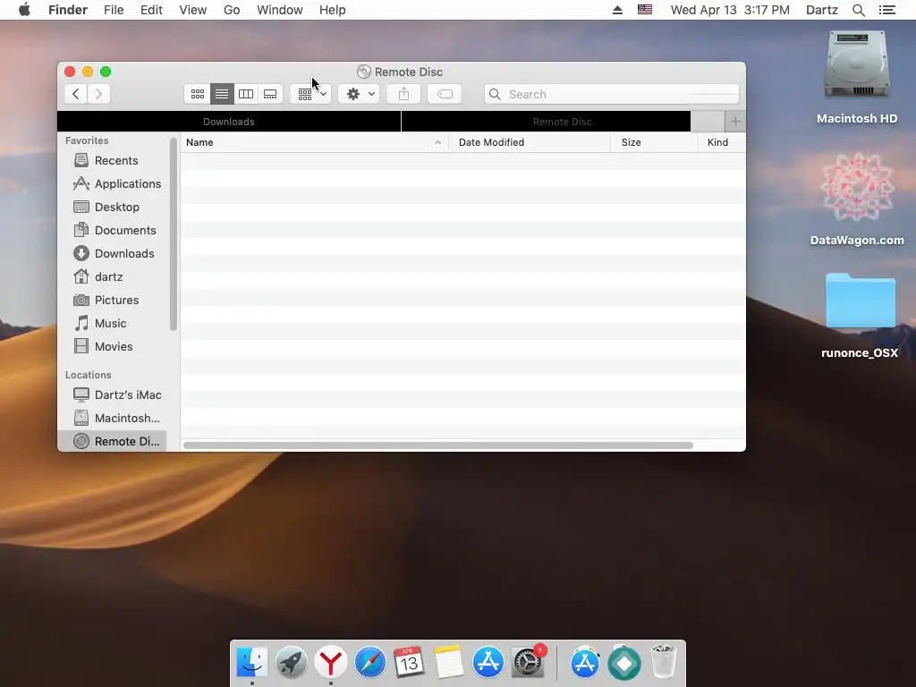Open Notification Center list icon
Viewport: 916px width, 687px height.
886,10
